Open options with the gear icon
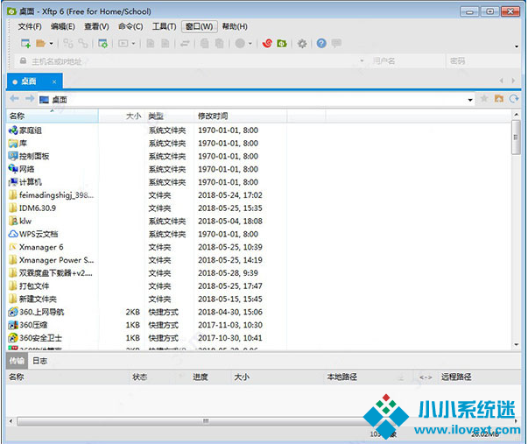Image resolution: width=528 pixels, height=444 pixels. (302, 44)
